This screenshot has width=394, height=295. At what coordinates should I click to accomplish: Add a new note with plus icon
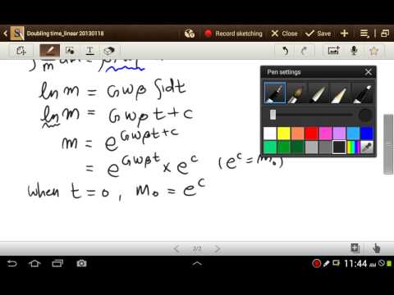tap(344, 34)
